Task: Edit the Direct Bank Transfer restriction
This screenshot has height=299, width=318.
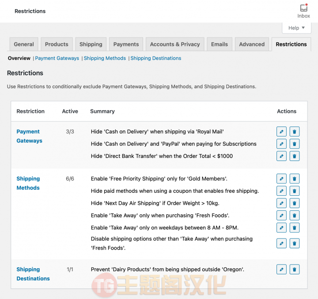Action: click(281, 156)
